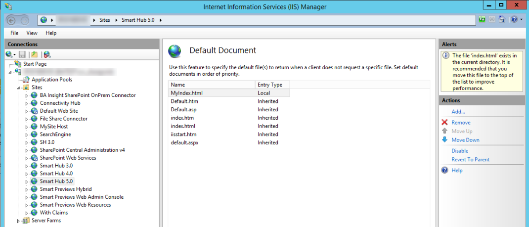
Task: Click the Back navigation arrow
Action: tap(11, 20)
